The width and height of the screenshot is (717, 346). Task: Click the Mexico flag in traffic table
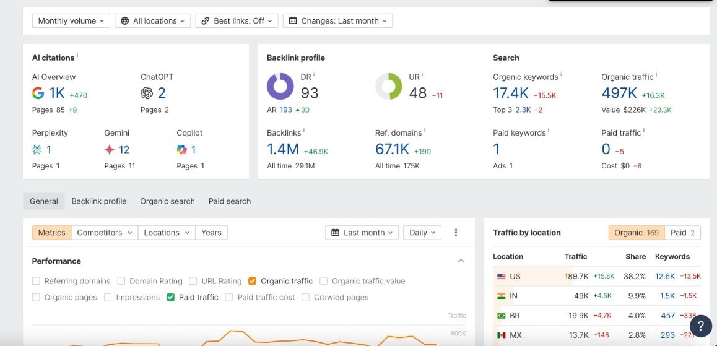coord(501,335)
